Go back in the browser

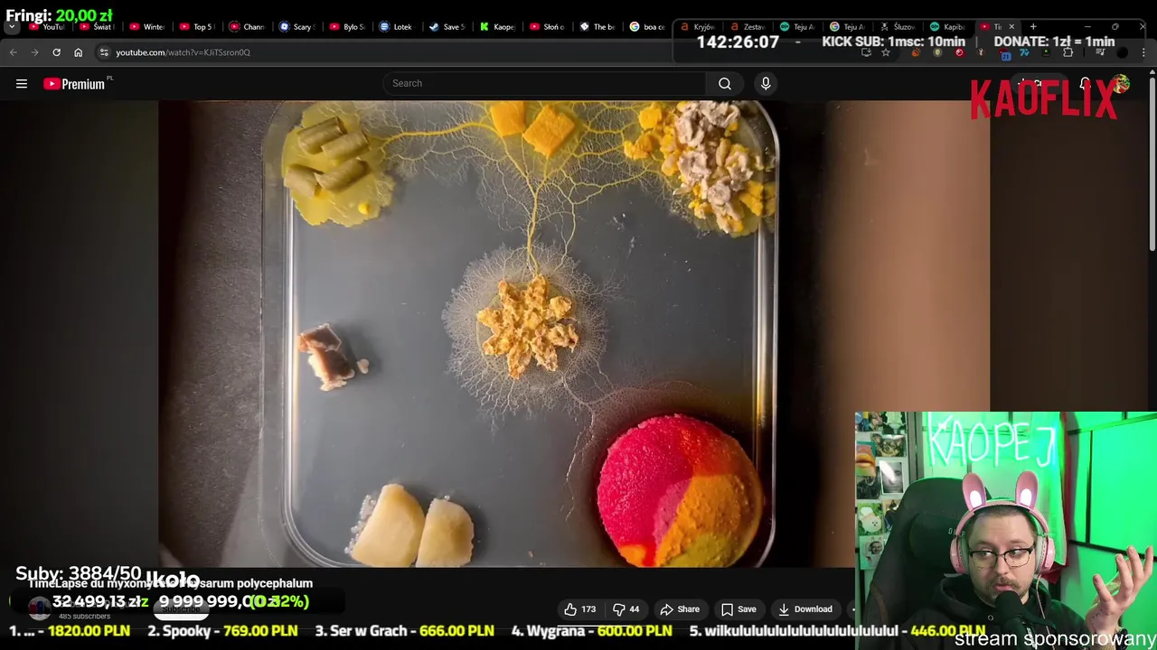coord(13,52)
